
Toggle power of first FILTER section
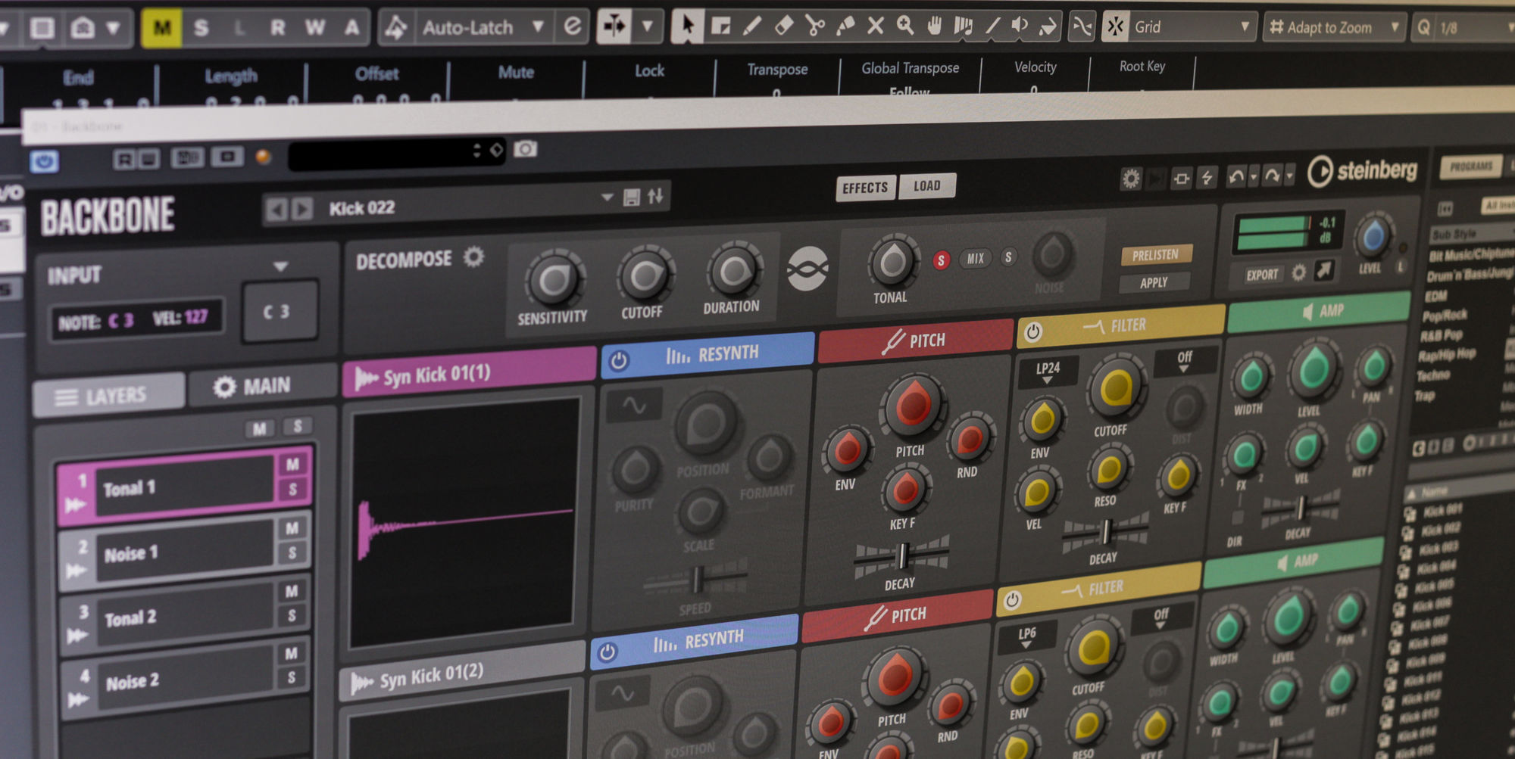(1033, 331)
